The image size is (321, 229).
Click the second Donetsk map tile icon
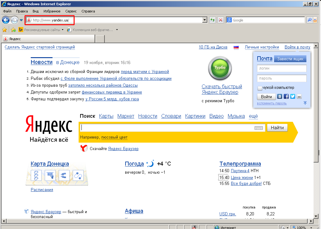50,175
